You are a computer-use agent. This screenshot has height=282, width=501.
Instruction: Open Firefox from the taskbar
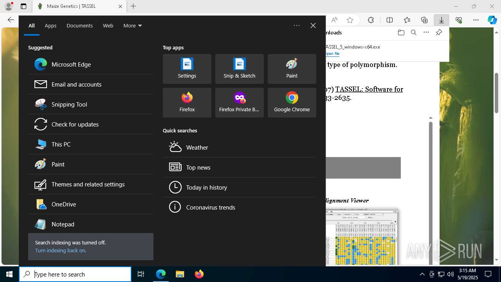tap(199, 274)
